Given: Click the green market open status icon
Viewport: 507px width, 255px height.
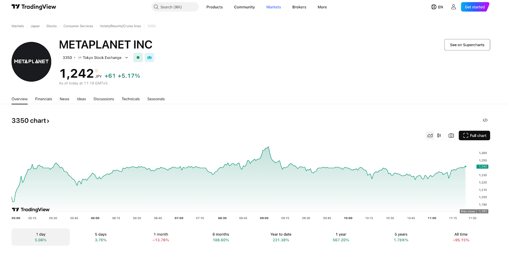Looking at the screenshot, I should 138,58.
